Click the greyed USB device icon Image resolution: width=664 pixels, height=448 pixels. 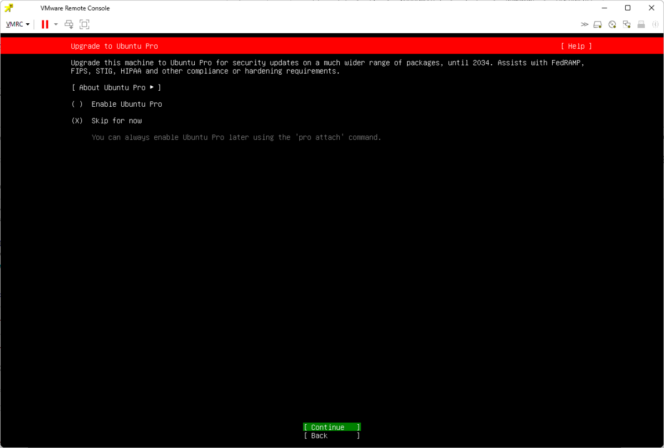tap(641, 24)
